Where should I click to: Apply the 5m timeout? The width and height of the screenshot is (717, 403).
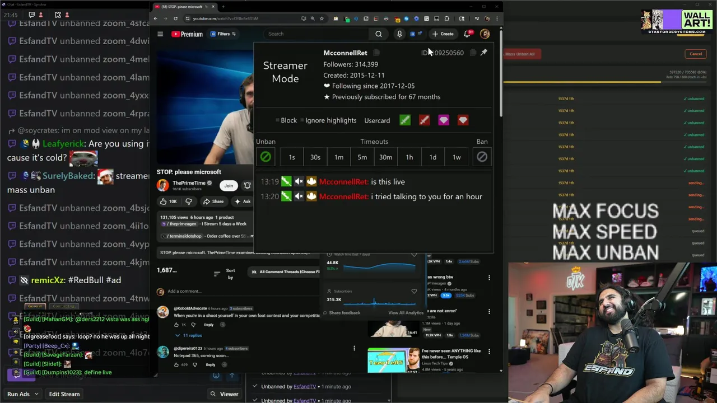[362, 157]
